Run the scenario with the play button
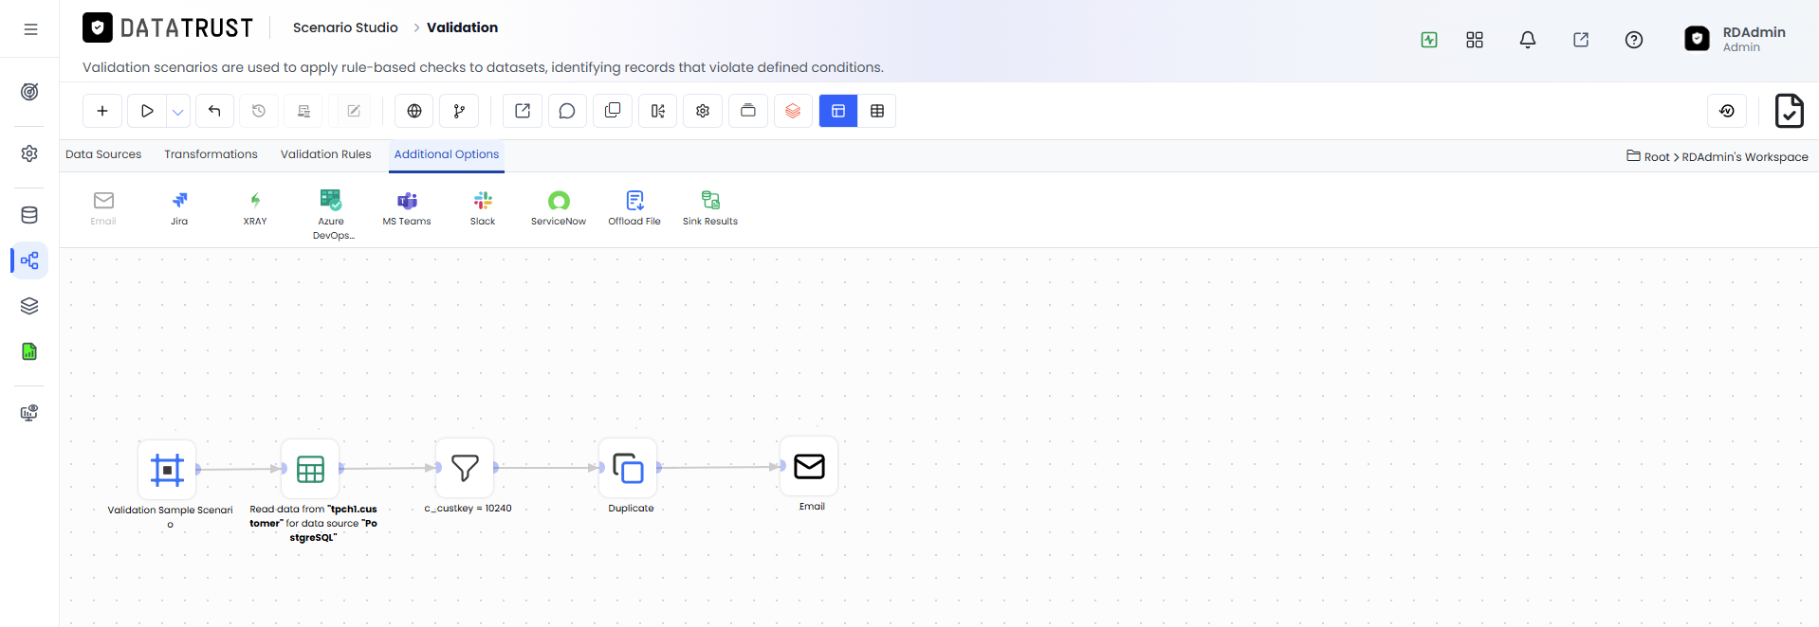Viewport: 1819px width, 627px height. click(147, 111)
